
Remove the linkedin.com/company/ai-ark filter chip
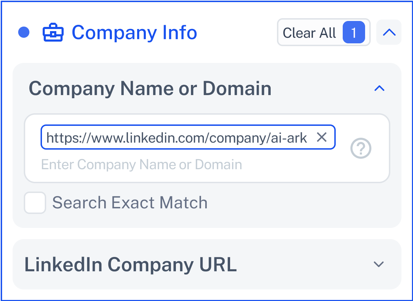click(322, 137)
